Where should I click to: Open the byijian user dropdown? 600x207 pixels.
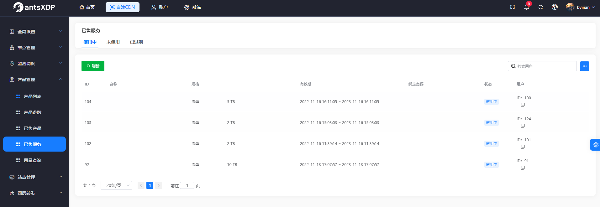[x=586, y=7]
